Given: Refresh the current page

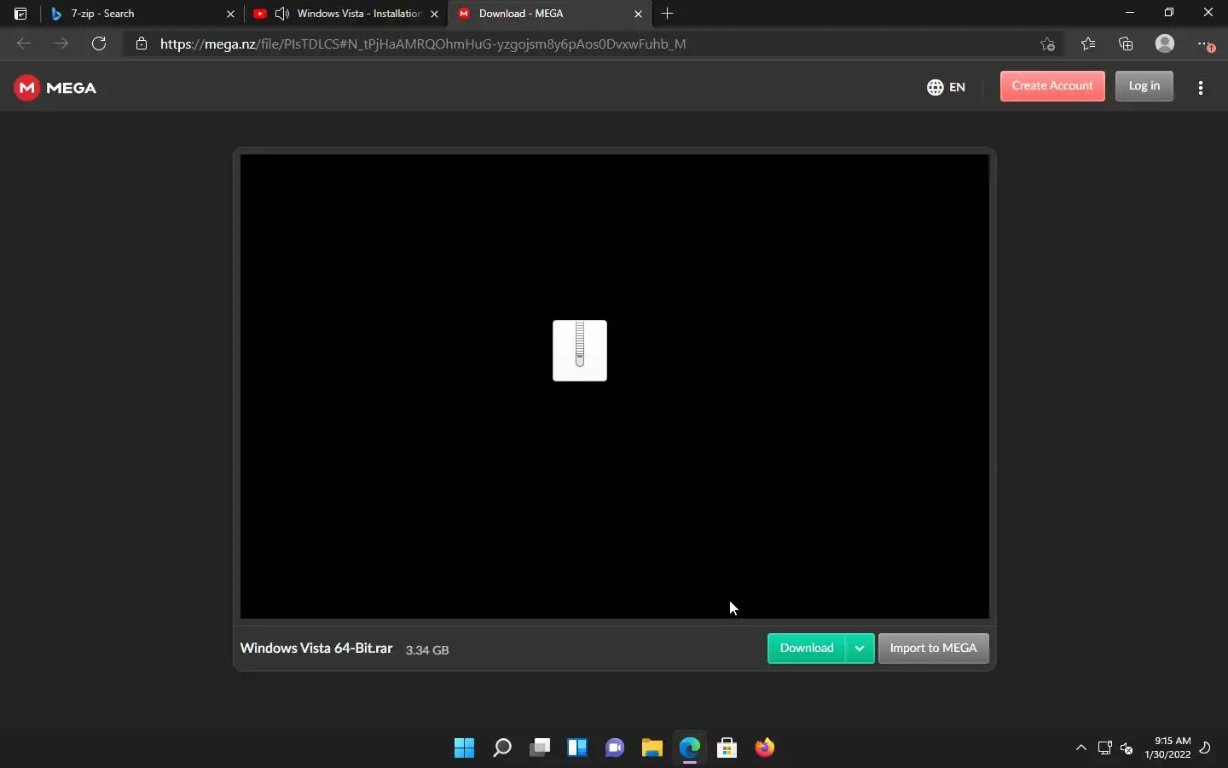Looking at the screenshot, I should tap(99, 44).
